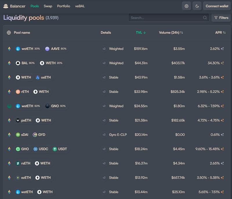This screenshot has width=232, height=199.
Task: Open the Filters dropdown
Action: (221, 18)
